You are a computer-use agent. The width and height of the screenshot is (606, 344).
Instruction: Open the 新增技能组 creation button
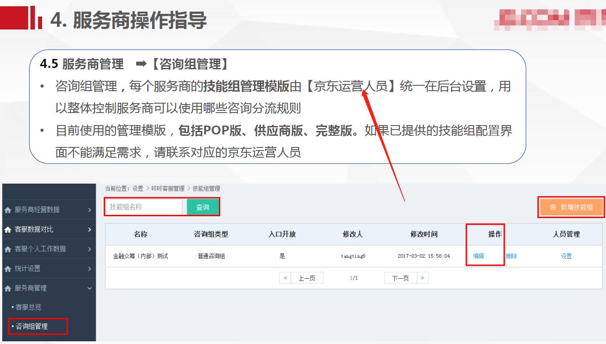(x=572, y=207)
